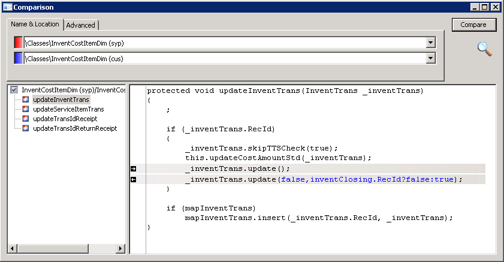This screenshot has height=262, width=504.
Task: Select updateServiceItemTrans tree node
Action: pos(68,109)
